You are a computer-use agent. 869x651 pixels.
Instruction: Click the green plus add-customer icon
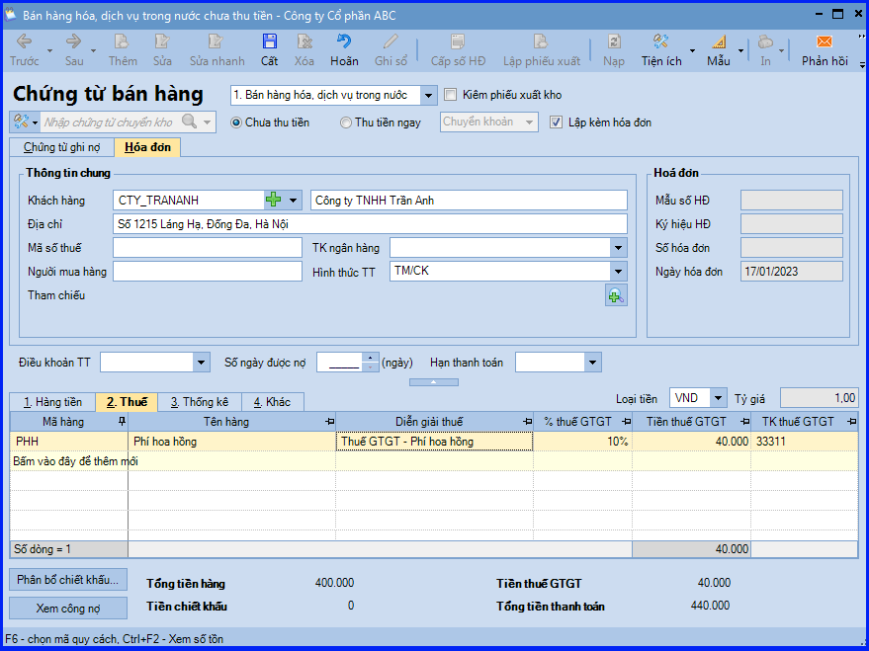[x=273, y=200]
